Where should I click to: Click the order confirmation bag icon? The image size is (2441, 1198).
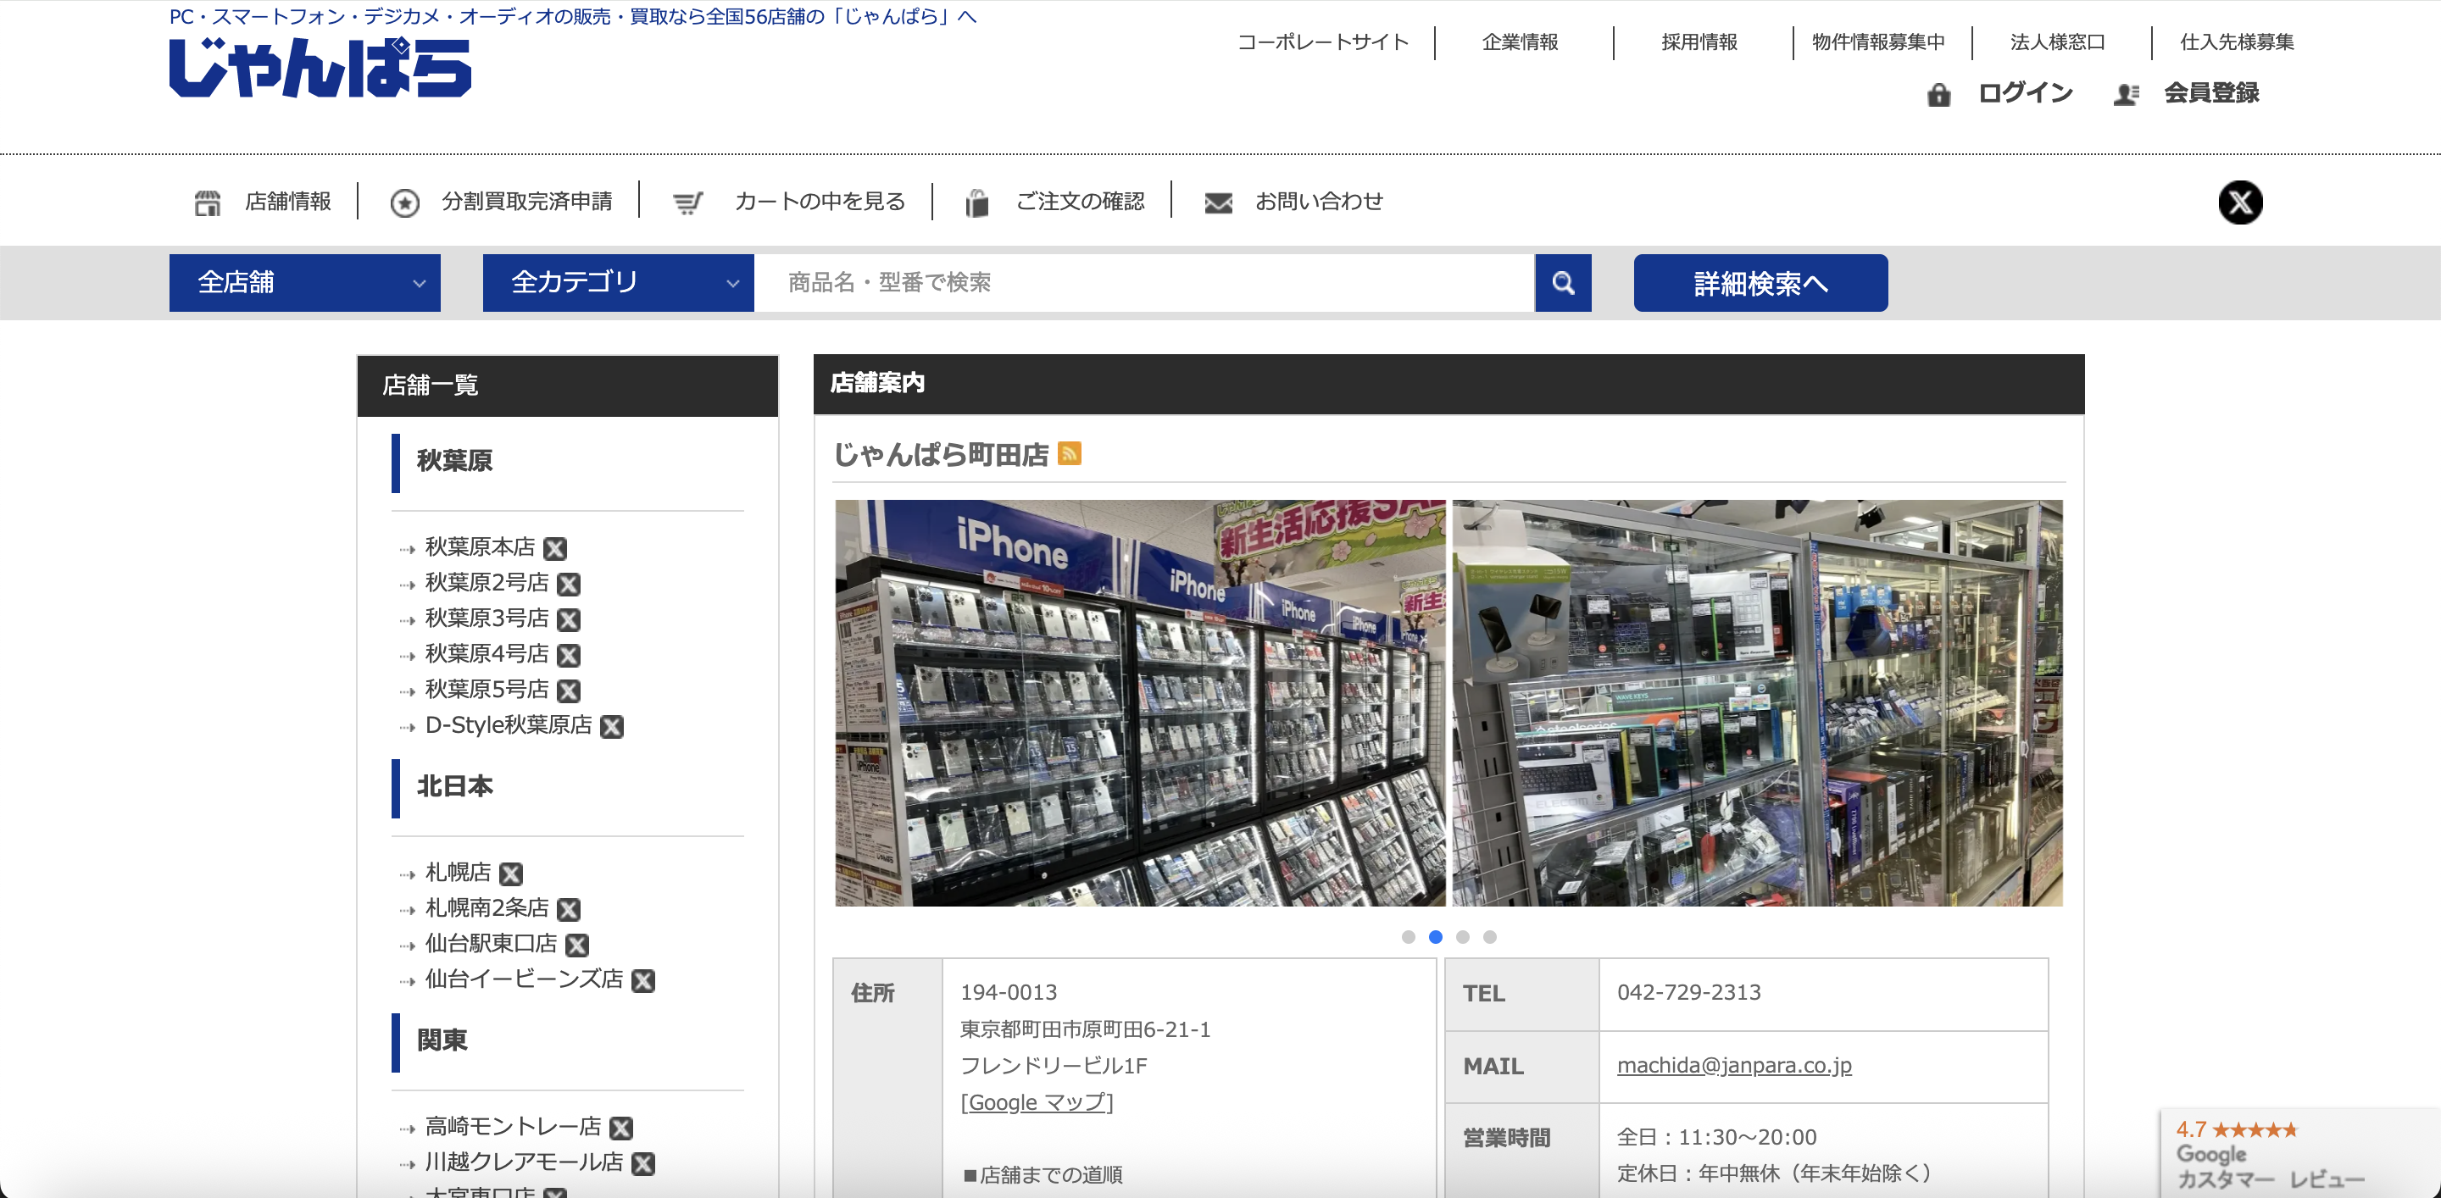point(977,202)
